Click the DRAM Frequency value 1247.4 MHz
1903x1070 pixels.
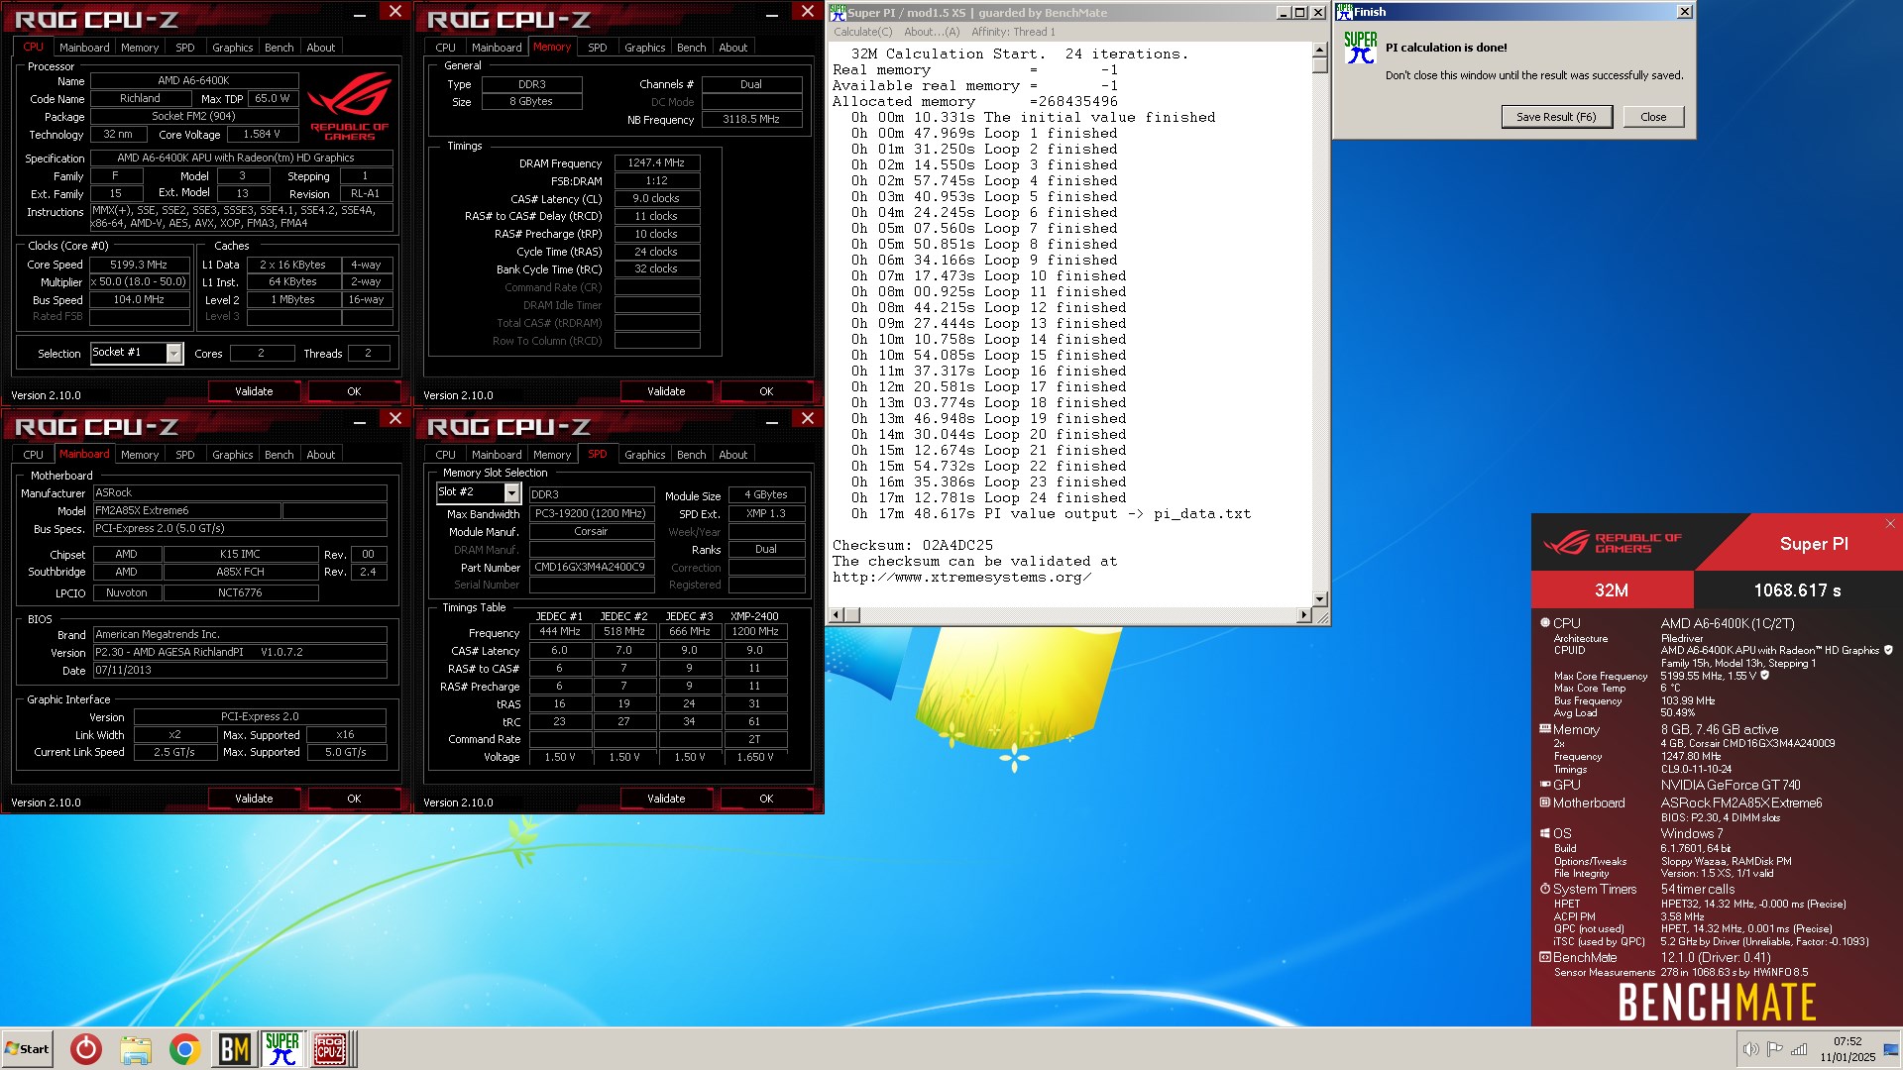pyautogui.click(x=657, y=162)
